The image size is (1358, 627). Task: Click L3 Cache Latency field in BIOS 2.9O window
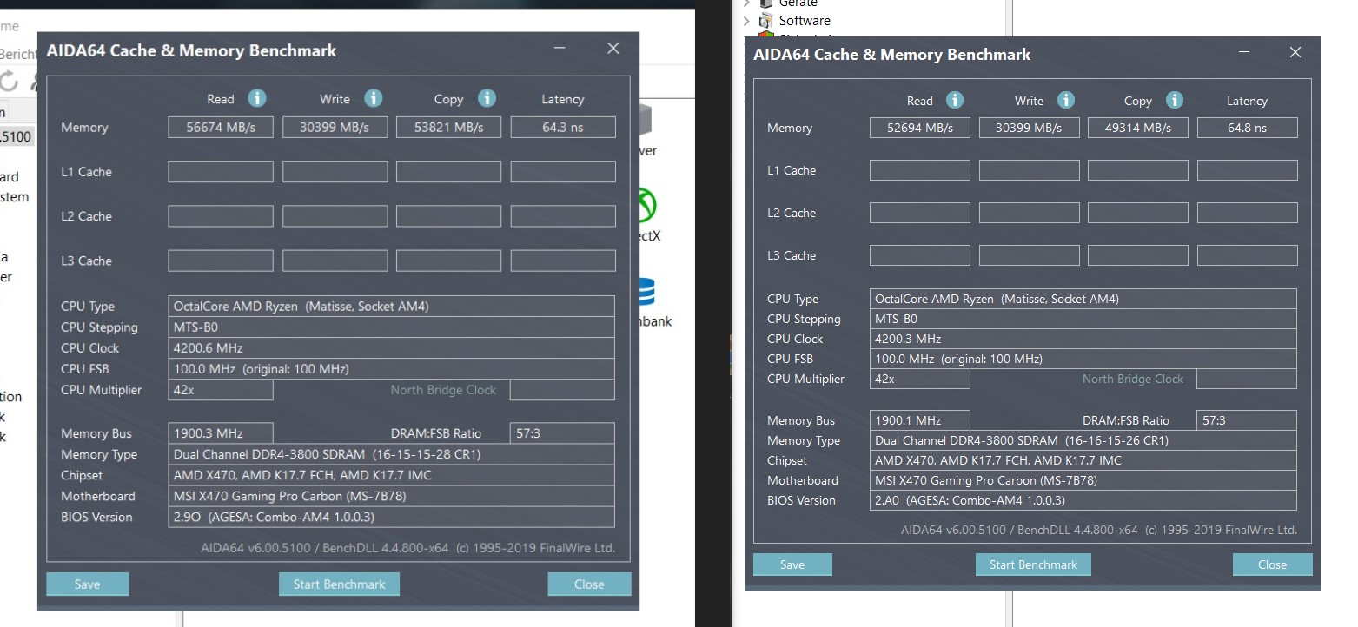(x=563, y=260)
